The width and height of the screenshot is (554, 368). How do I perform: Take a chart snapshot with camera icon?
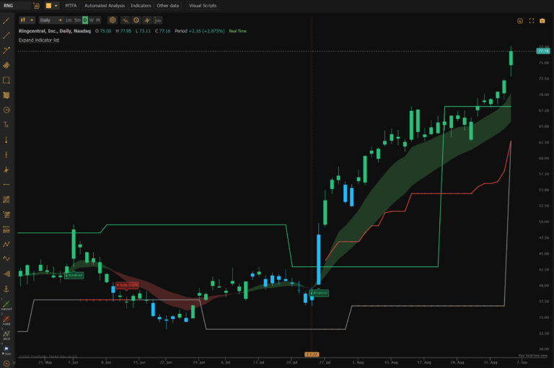coord(542,21)
